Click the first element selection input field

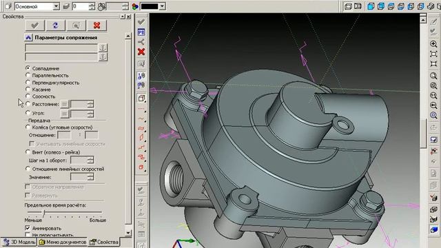61,48
